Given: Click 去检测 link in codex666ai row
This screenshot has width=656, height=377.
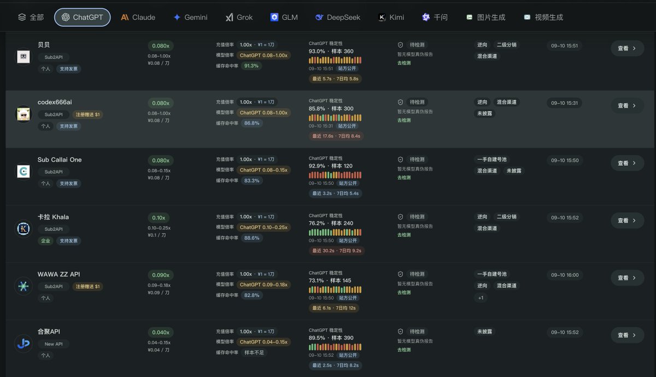Looking at the screenshot, I should tap(404, 120).
